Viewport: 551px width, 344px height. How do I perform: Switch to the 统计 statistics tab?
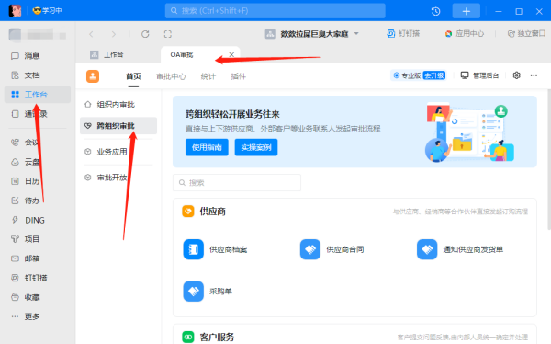pyautogui.click(x=208, y=76)
